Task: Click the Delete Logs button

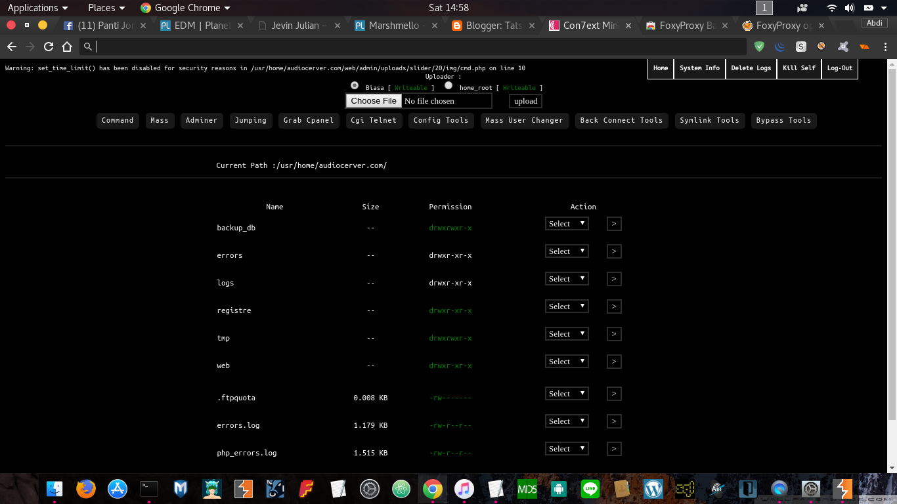Action: (x=751, y=68)
